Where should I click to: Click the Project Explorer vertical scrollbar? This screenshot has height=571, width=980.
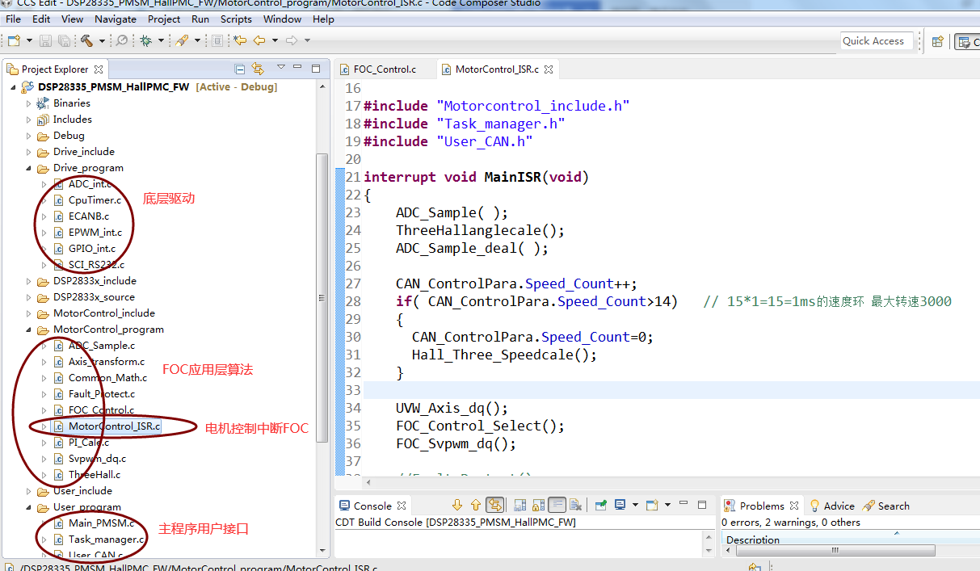pyautogui.click(x=322, y=297)
